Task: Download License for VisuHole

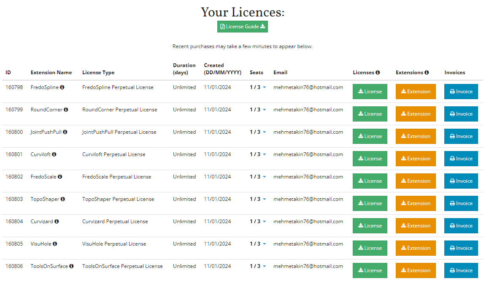Action: 370,248
